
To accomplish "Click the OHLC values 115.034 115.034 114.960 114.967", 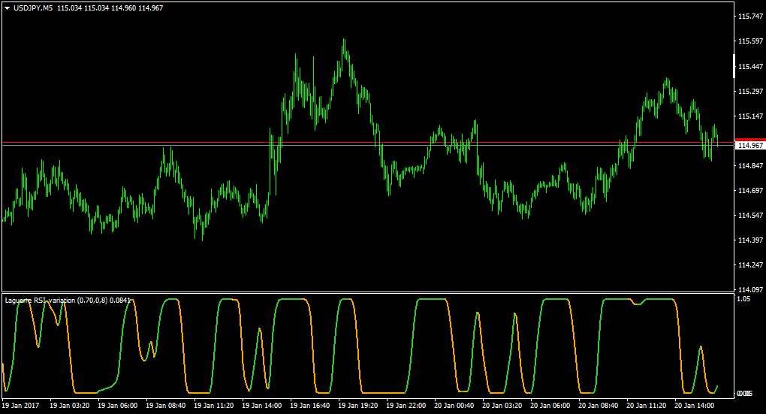I will coord(110,8).
